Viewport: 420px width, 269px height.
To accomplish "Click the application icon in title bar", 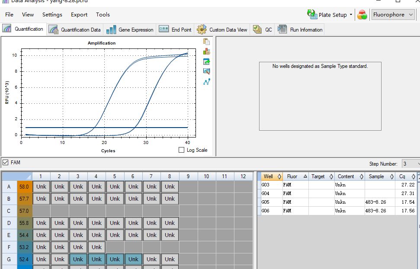I will tap(5, 1).
